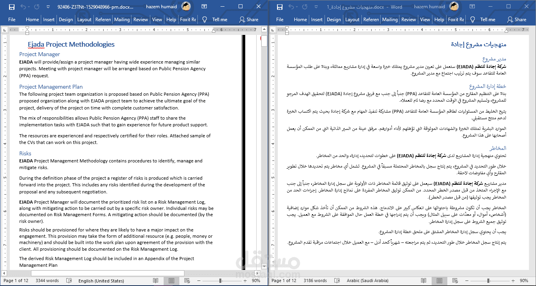The height and width of the screenshot is (286, 536).
Task: Click the vertical scrollbar thumb in left window
Action: click(x=264, y=41)
